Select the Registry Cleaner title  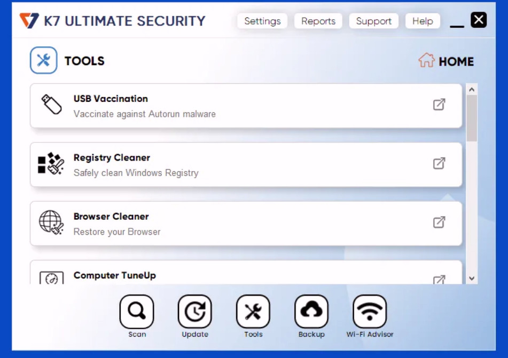(x=112, y=157)
